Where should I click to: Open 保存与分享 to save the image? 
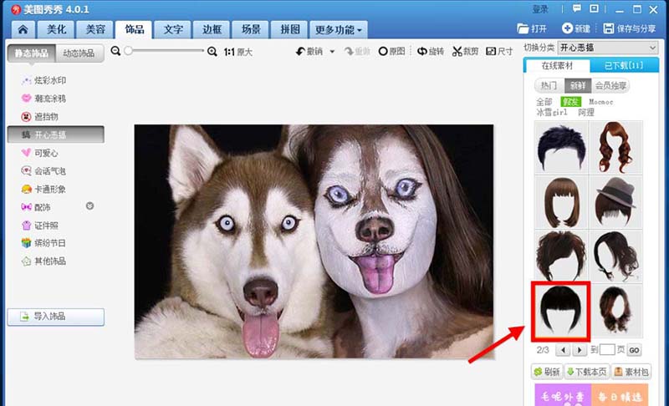click(630, 28)
